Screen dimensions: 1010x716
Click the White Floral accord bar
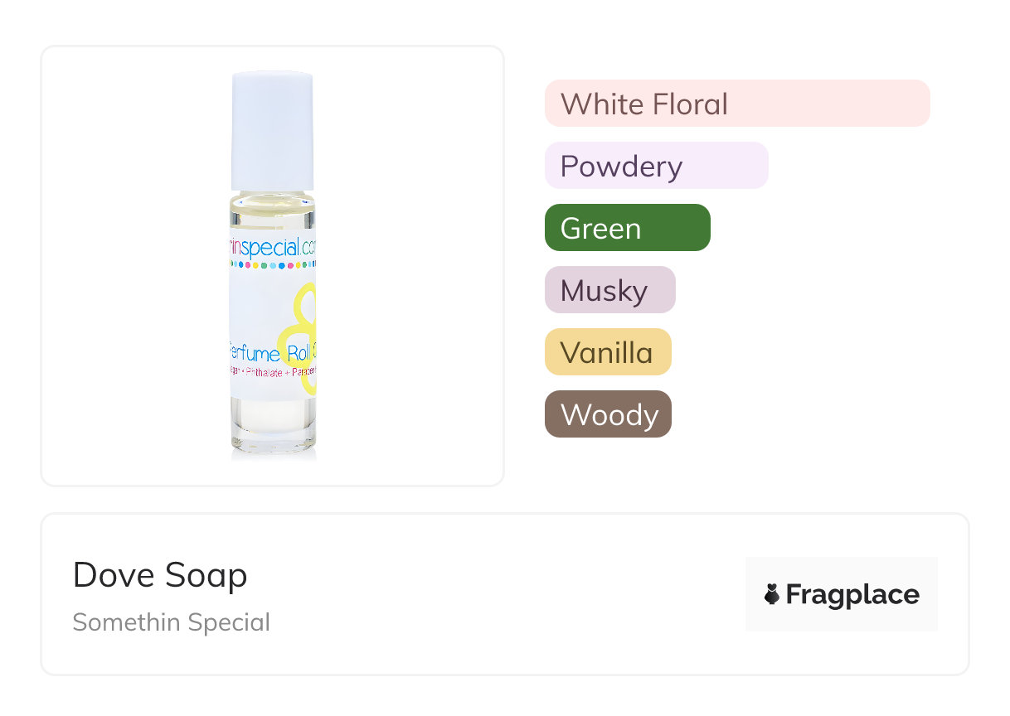736,104
